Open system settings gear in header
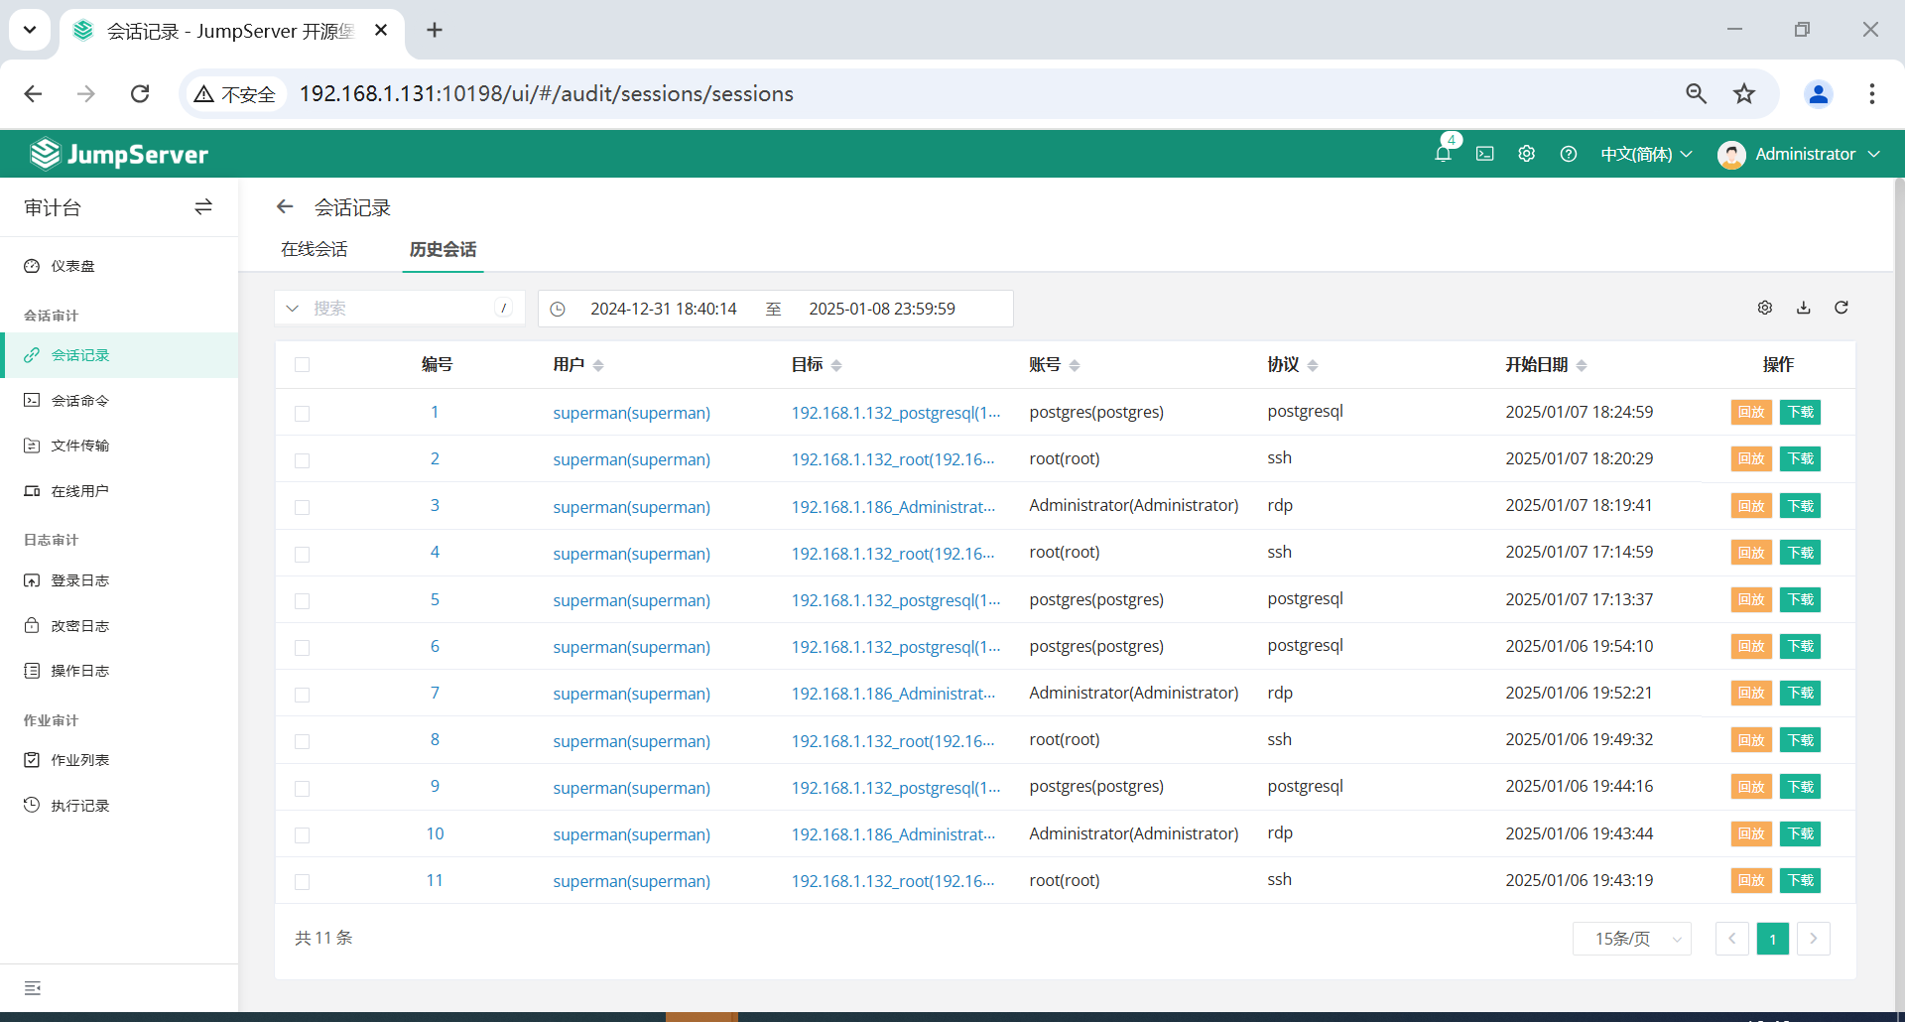1905x1022 pixels. click(1526, 154)
